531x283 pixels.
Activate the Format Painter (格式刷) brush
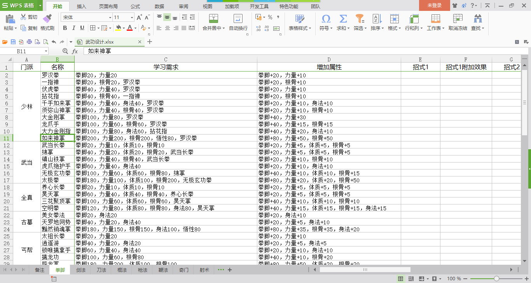47,19
